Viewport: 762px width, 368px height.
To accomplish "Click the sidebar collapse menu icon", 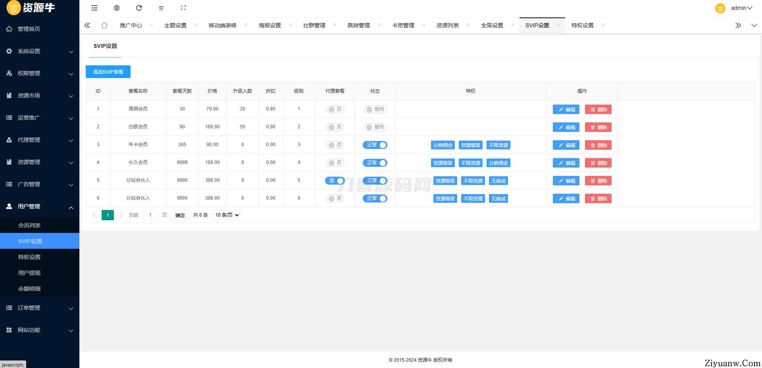I will (x=94, y=8).
